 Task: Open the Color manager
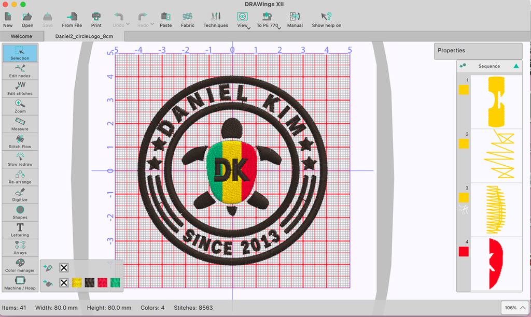(x=20, y=265)
